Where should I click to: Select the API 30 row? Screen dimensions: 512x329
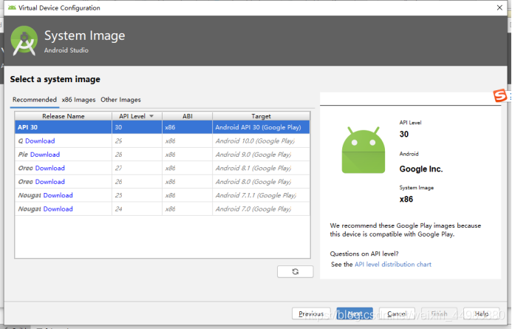(163, 127)
